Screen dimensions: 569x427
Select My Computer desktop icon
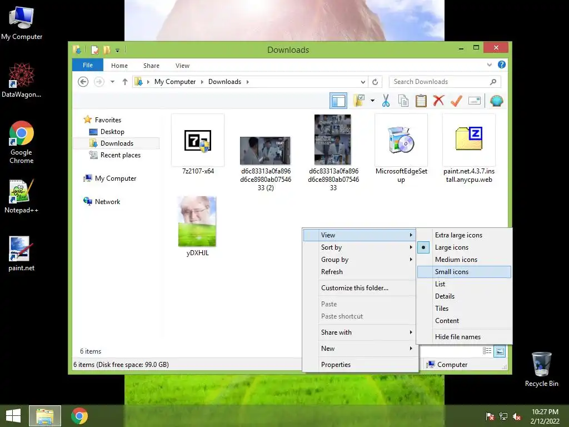pos(22,23)
